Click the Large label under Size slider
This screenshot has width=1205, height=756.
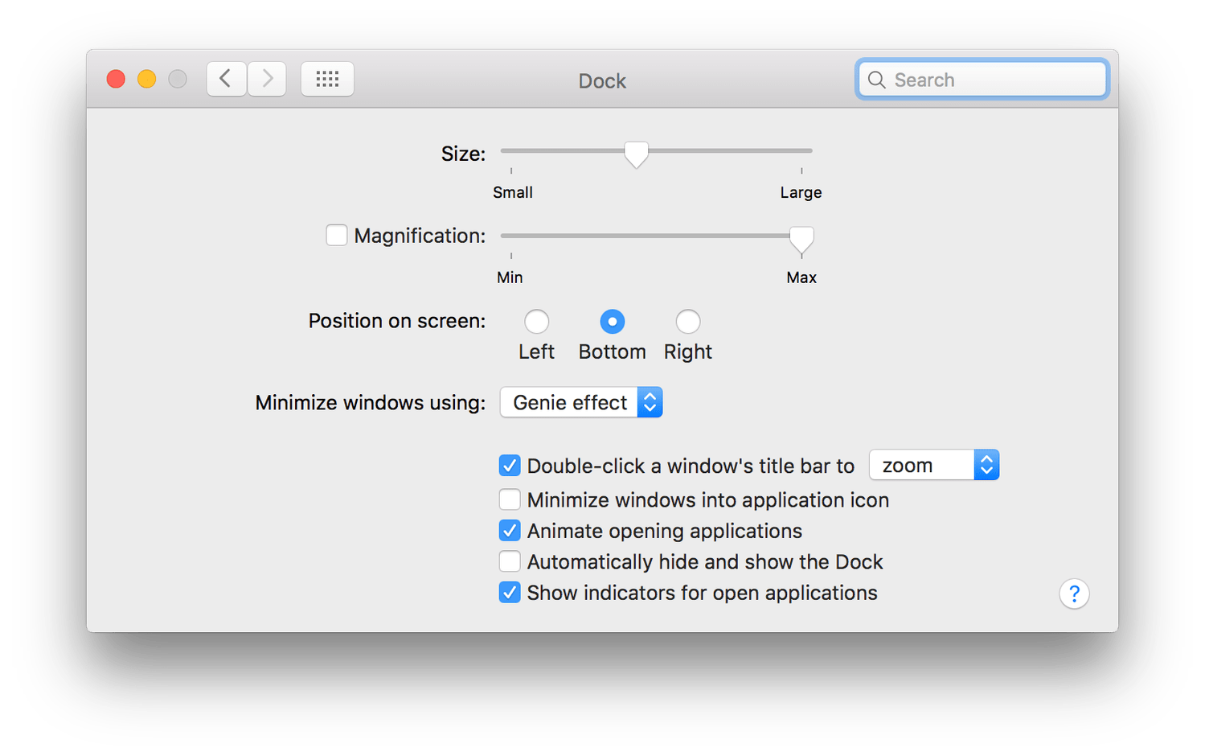point(801,192)
